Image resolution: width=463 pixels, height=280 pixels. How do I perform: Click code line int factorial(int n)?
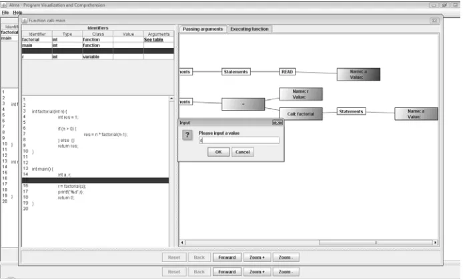[x=49, y=111]
